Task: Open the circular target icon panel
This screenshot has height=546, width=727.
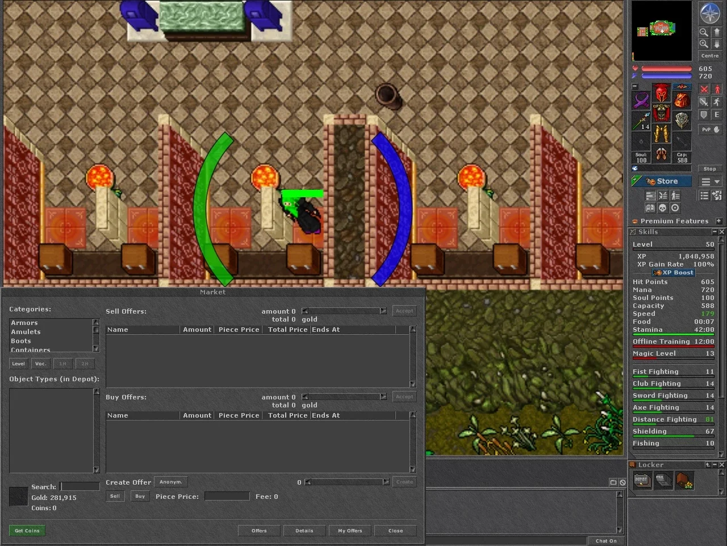Action: pos(675,208)
